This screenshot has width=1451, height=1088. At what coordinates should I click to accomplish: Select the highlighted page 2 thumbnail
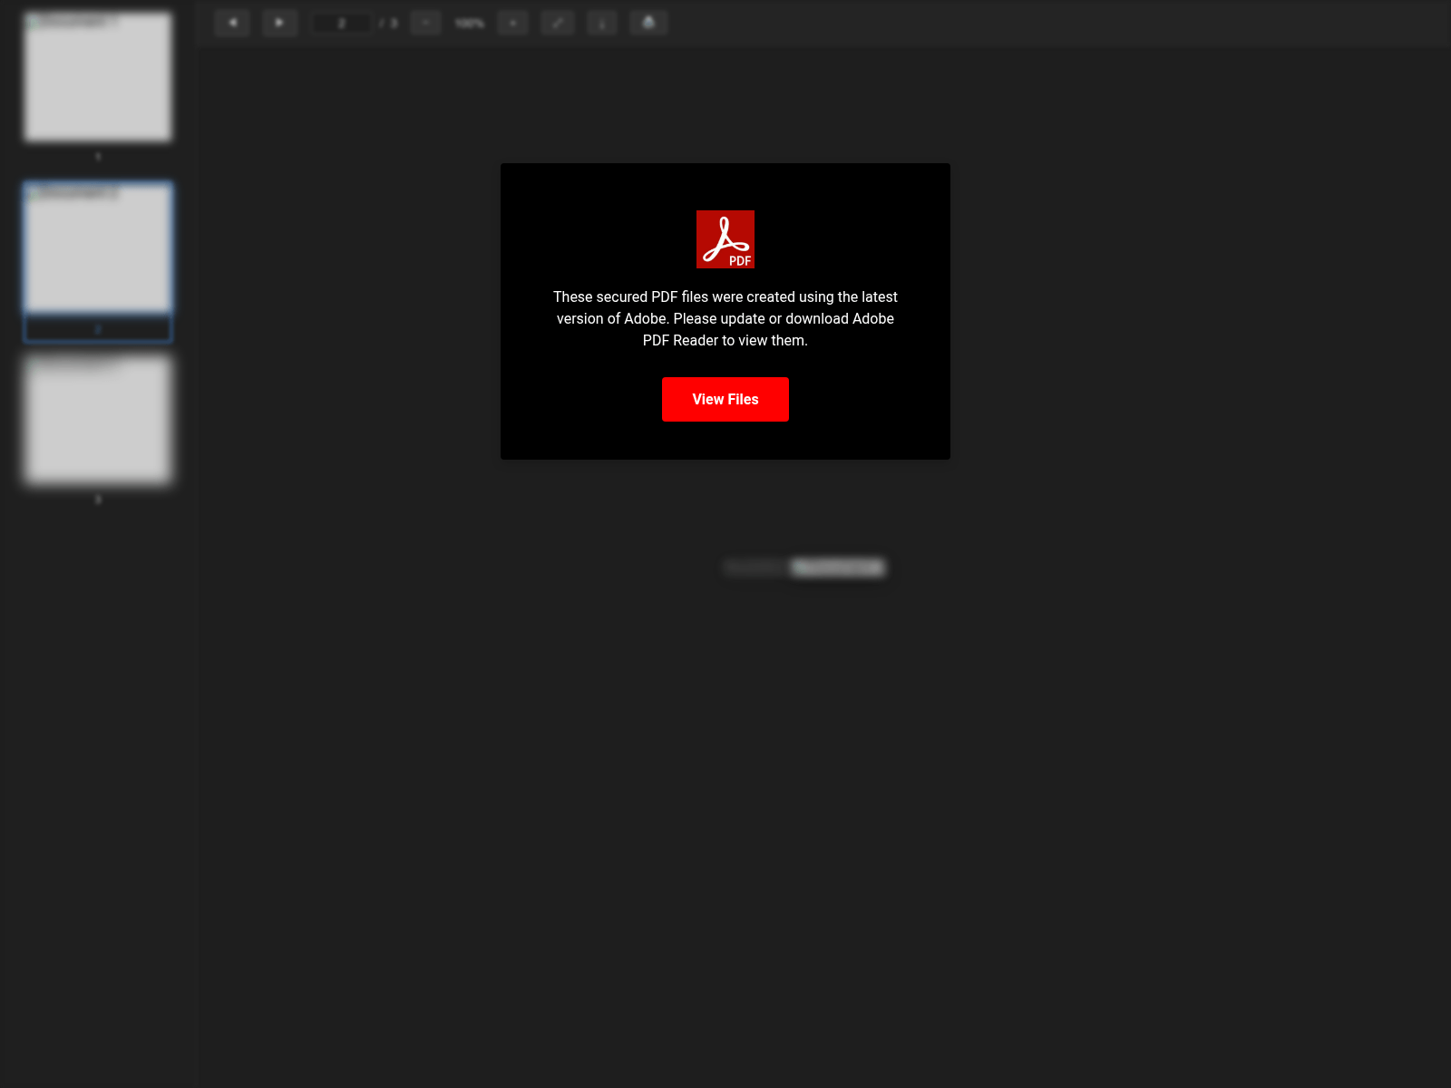pyautogui.click(x=98, y=262)
